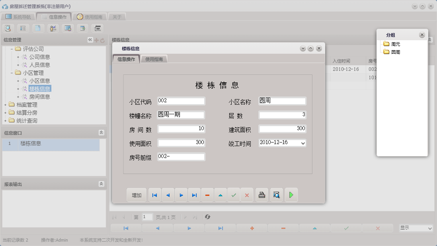437x246 pixels.
Task: Print the 楼栋信息 record using the printer icon
Action: [261, 195]
